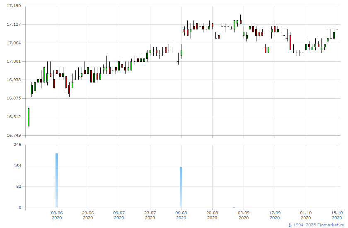Screen dimensions: 348x228
Task: Click the tiny volume bar before 03.09 2020
Action: [234, 207]
